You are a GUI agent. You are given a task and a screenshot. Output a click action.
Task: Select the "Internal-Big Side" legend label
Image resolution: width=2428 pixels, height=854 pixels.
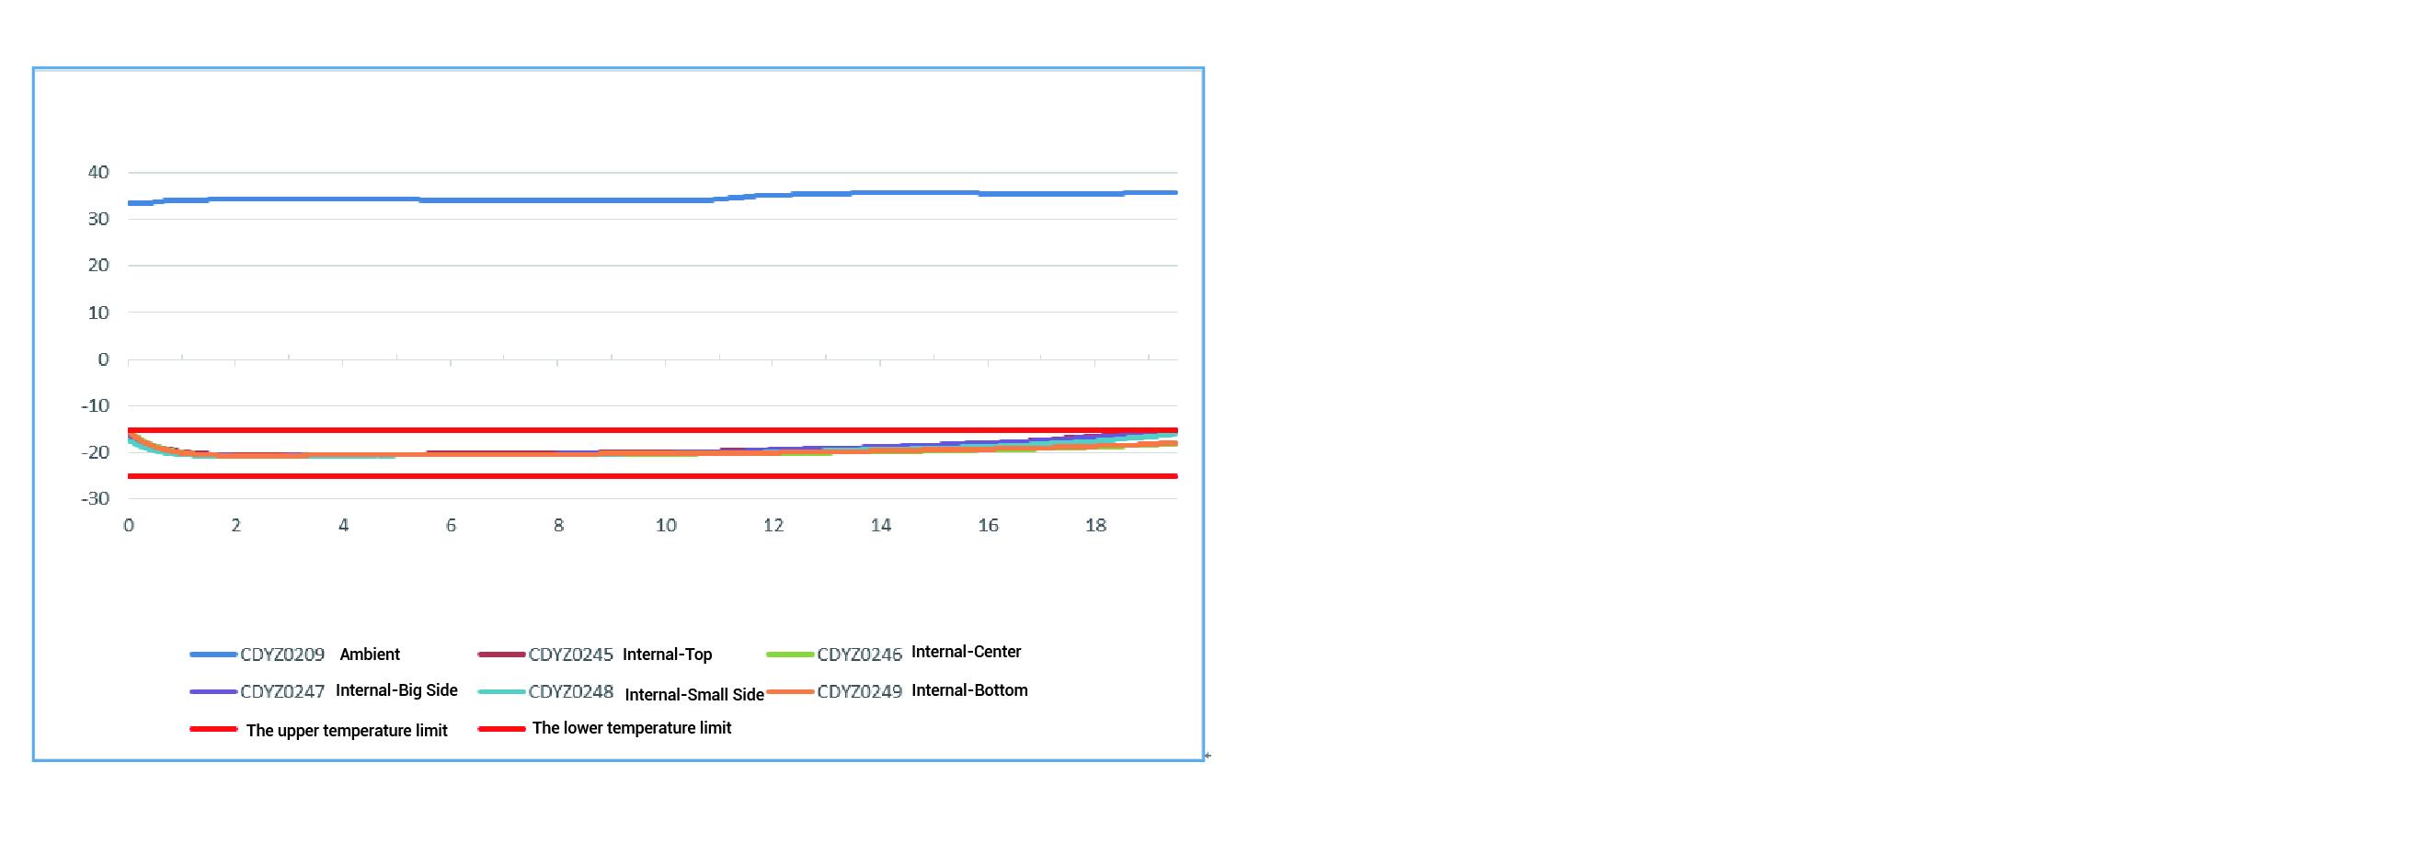(395, 690)
